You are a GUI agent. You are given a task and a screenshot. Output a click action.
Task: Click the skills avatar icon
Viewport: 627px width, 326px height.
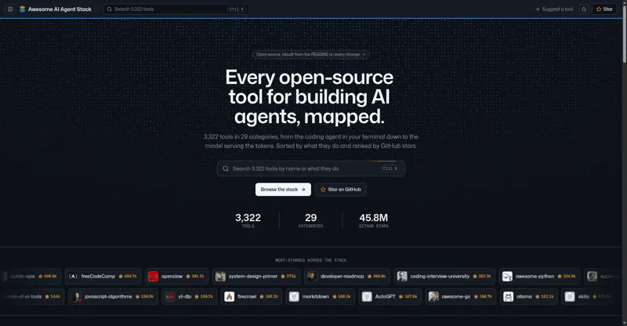pos(570,297)
